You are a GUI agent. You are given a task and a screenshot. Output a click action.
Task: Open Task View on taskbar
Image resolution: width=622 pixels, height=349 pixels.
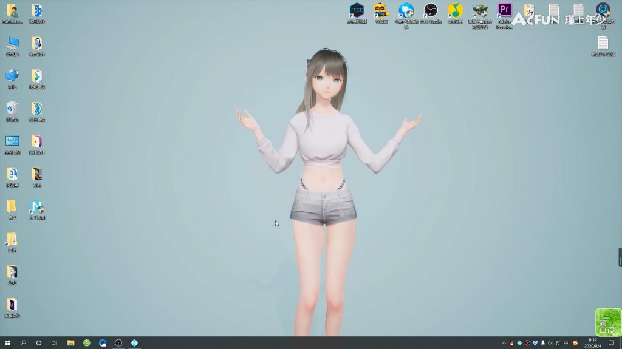54,343
